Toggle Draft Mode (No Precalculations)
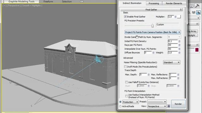The image size is (202, 113). (x=125, y=67)
